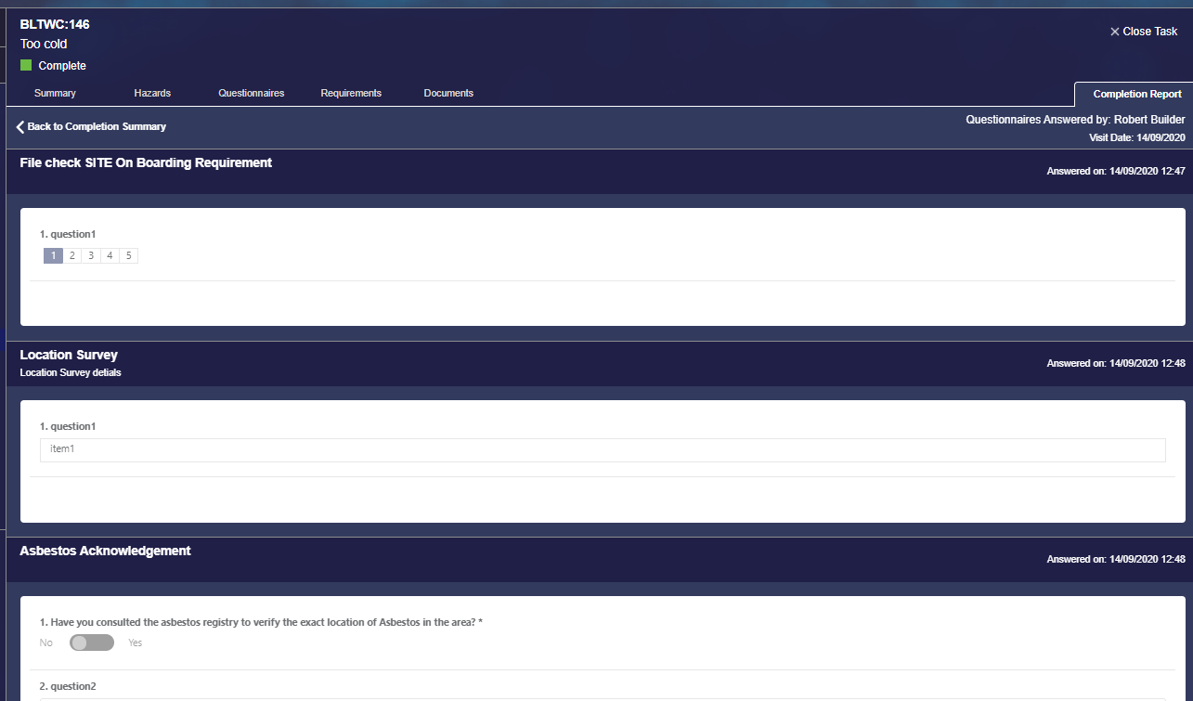Click the Asbestos Acknowledgement section header

click(x=105, y=551)
